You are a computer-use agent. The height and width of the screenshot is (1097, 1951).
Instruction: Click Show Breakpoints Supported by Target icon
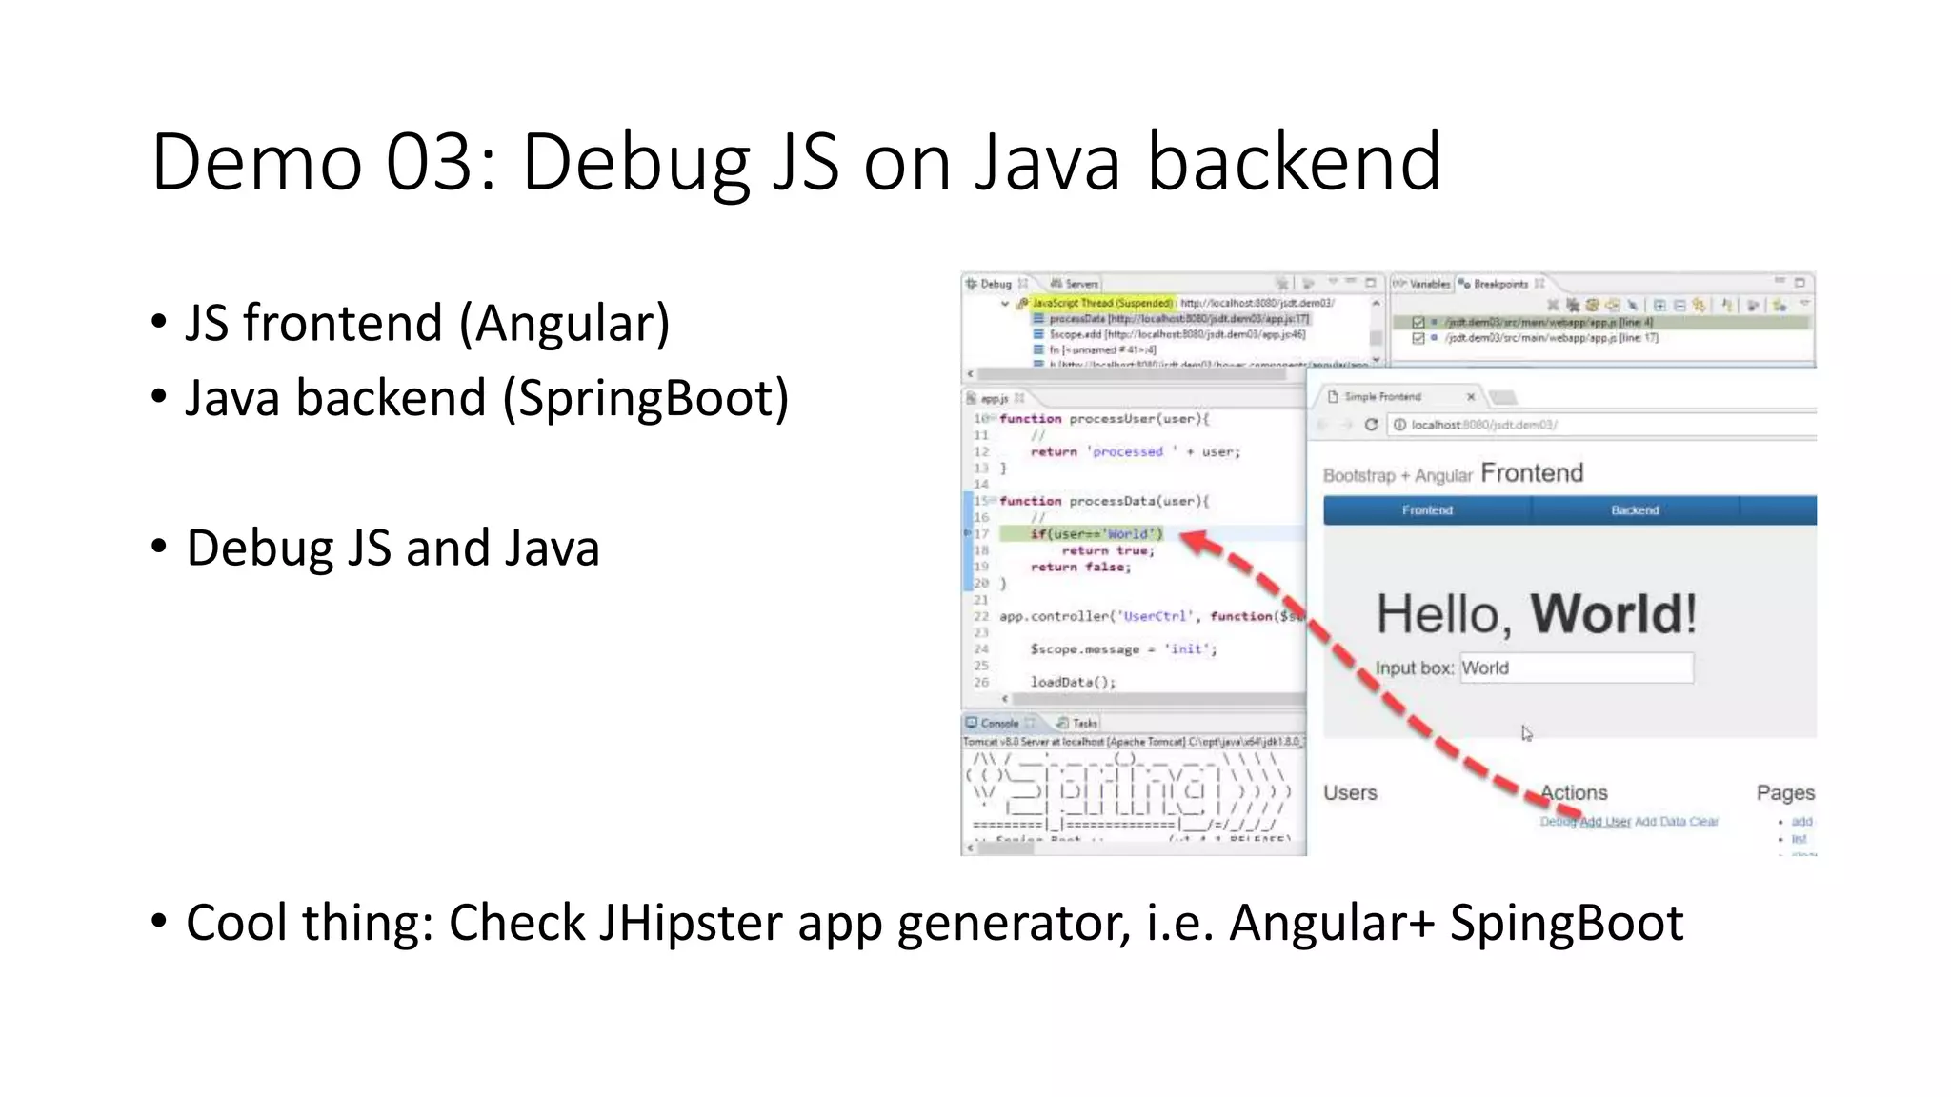(1592, 306)
